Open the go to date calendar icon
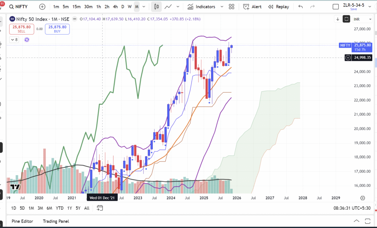 pyautogui.click(x=100, y=208)
